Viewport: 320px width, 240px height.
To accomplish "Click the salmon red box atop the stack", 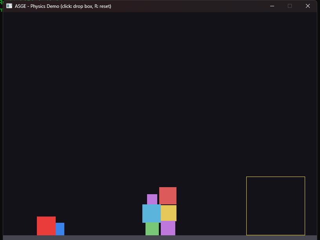I will pyautogui.click(x=168, y=196).
